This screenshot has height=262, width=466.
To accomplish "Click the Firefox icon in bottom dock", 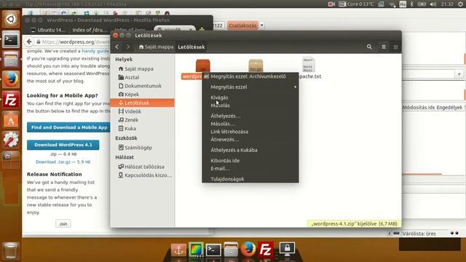I will pos(248,249).
